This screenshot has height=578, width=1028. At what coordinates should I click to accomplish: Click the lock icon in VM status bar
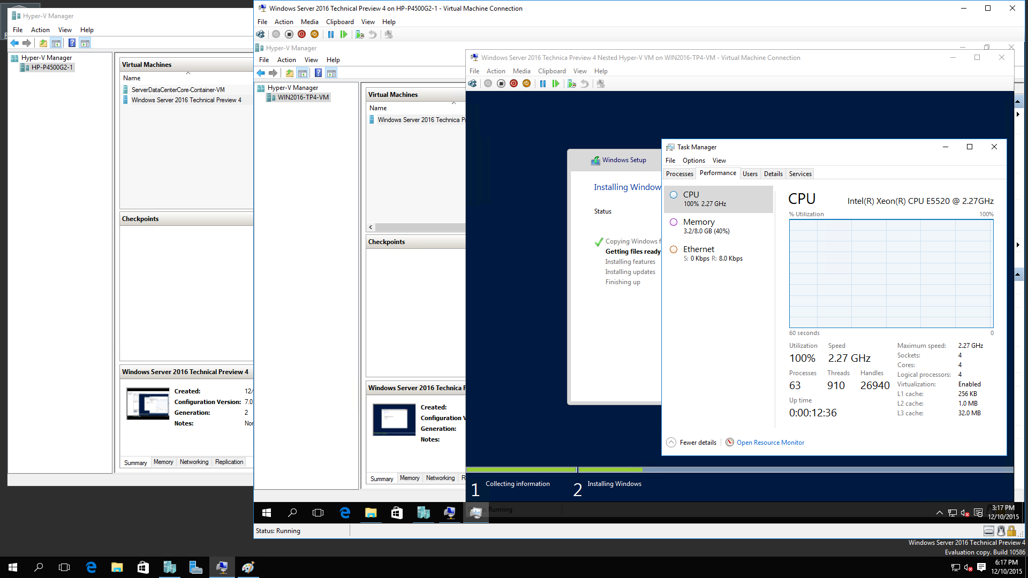point(1011,531)
